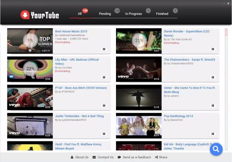
Task: Click the 22% progress circle
Action: click(31, 69)
